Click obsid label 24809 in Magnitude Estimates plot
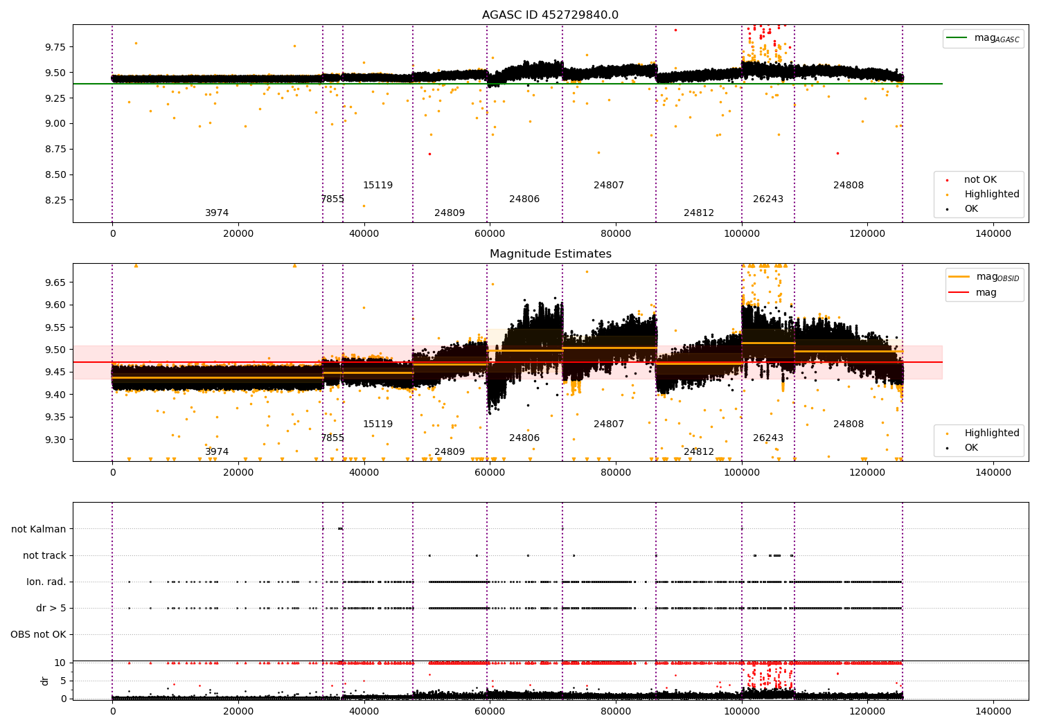The width and height of the screenshot is (1039, 727). pyautogui.click(x=450, y=452)
